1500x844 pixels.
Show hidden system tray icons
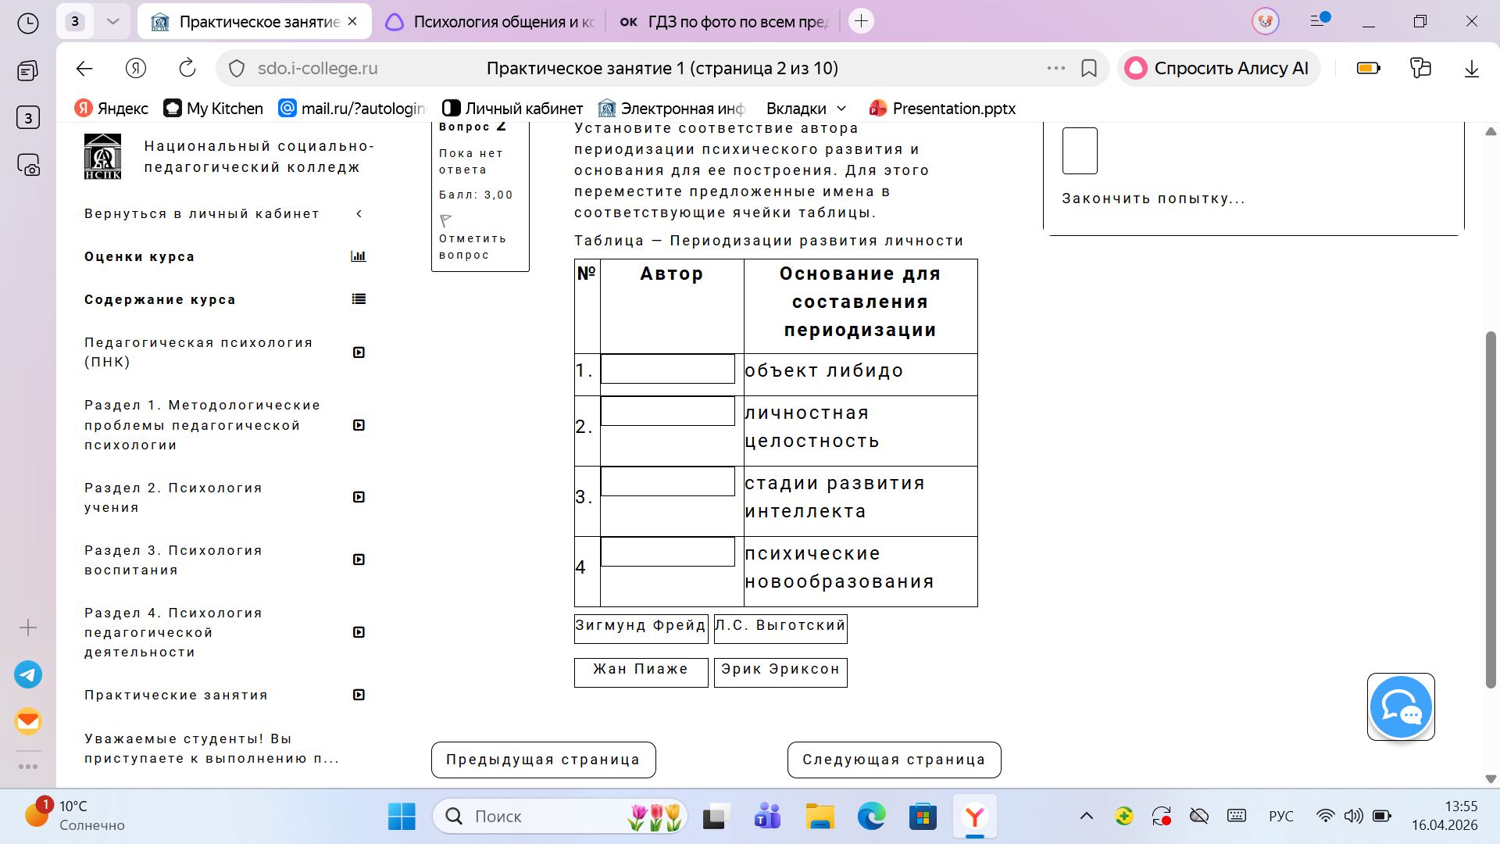[1087, 817]
